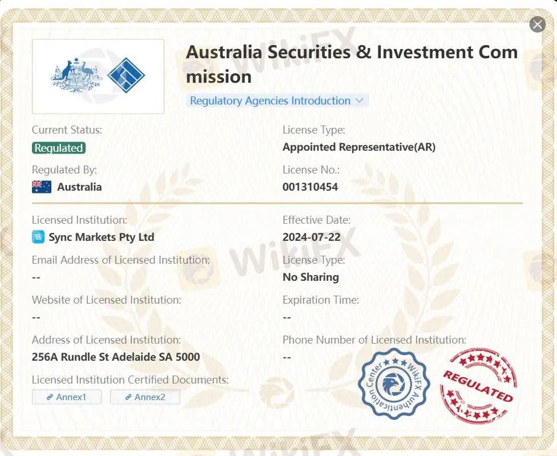Image resolution: width=557 pixels, height=456 pixels.
Task: Click the red REGULATED stamp
Action: point(478,386)
